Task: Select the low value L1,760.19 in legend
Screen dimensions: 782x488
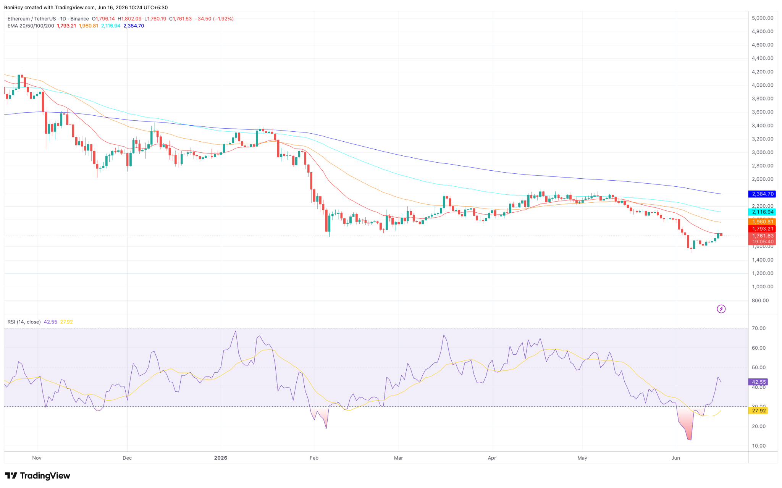Action: click(x=155, y=19)
